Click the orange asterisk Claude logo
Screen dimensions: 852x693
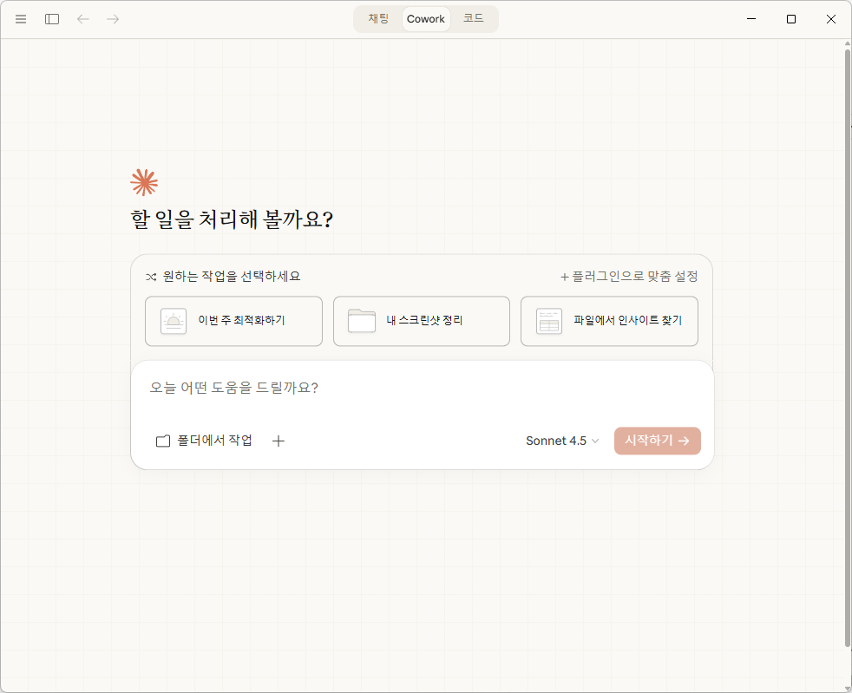click(144, 182)
